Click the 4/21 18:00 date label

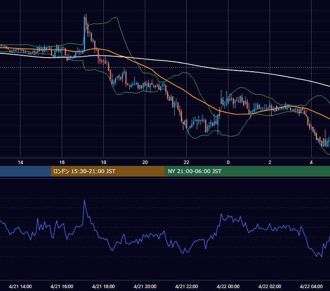pos(103,286)
